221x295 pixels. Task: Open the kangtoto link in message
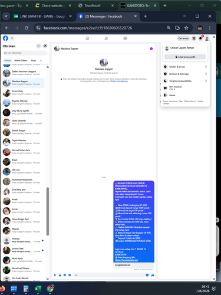(126, 260)
